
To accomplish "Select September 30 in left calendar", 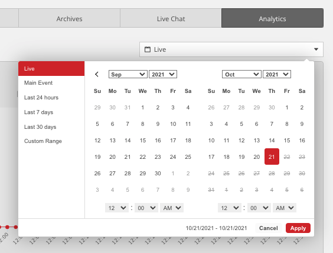I will coord(158,173).
